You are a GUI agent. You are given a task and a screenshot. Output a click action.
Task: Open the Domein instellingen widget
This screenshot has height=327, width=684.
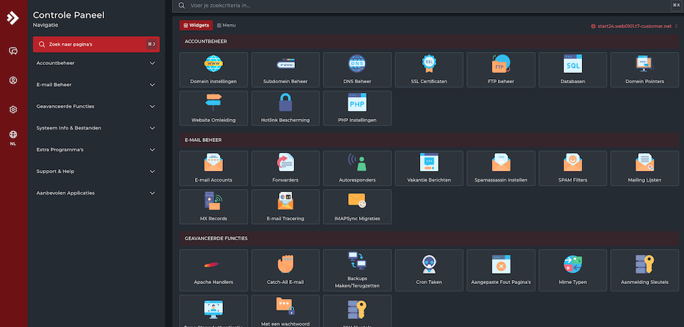(213, 70)
